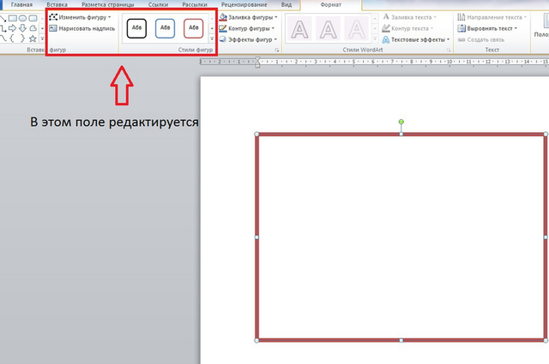Choose the first WordArt A style

(x=299, y=29)
